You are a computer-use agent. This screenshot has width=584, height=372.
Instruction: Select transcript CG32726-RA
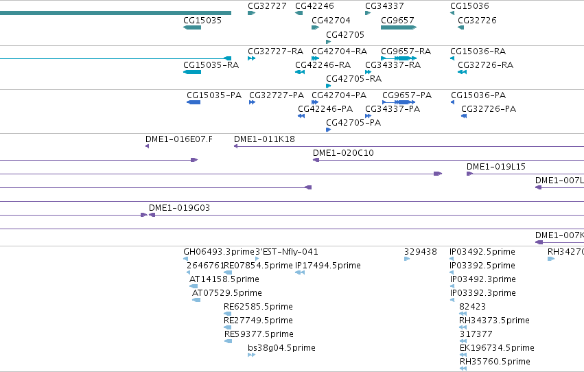485,65
